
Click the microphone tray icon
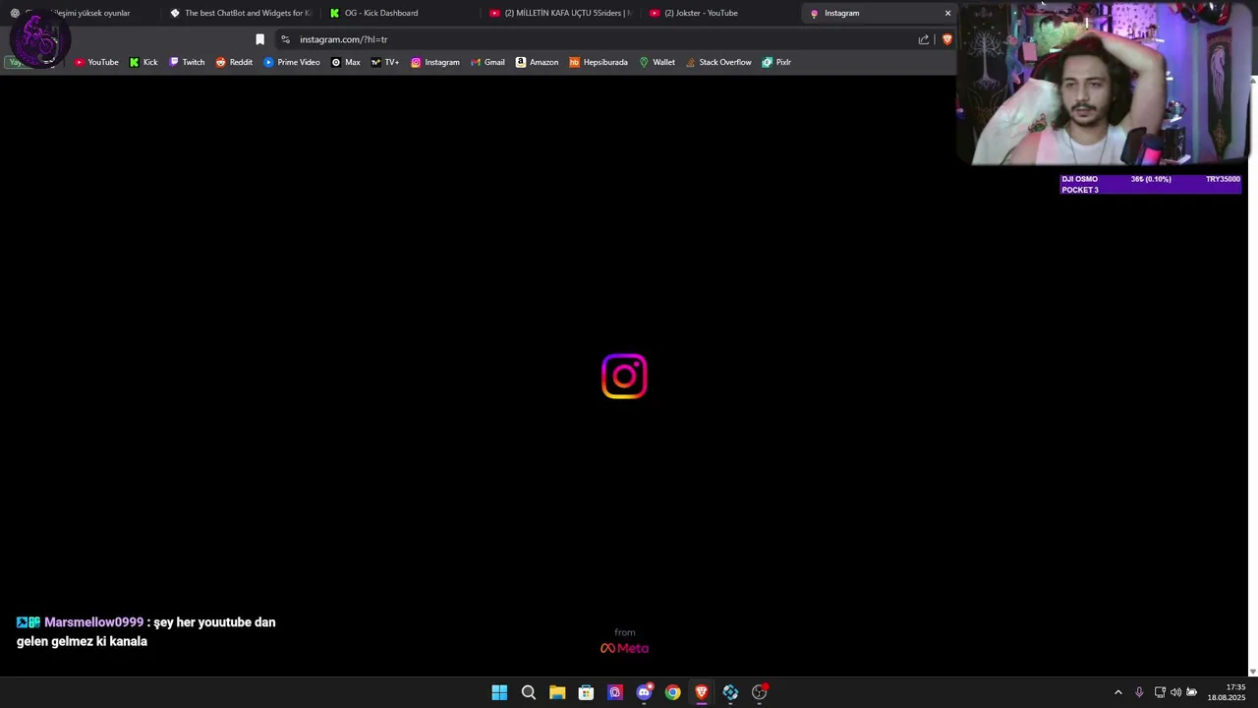(1139, 692)
